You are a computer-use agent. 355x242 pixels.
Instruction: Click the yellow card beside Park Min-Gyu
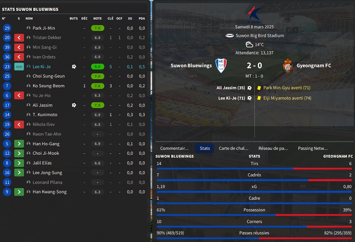click(259, 88)
